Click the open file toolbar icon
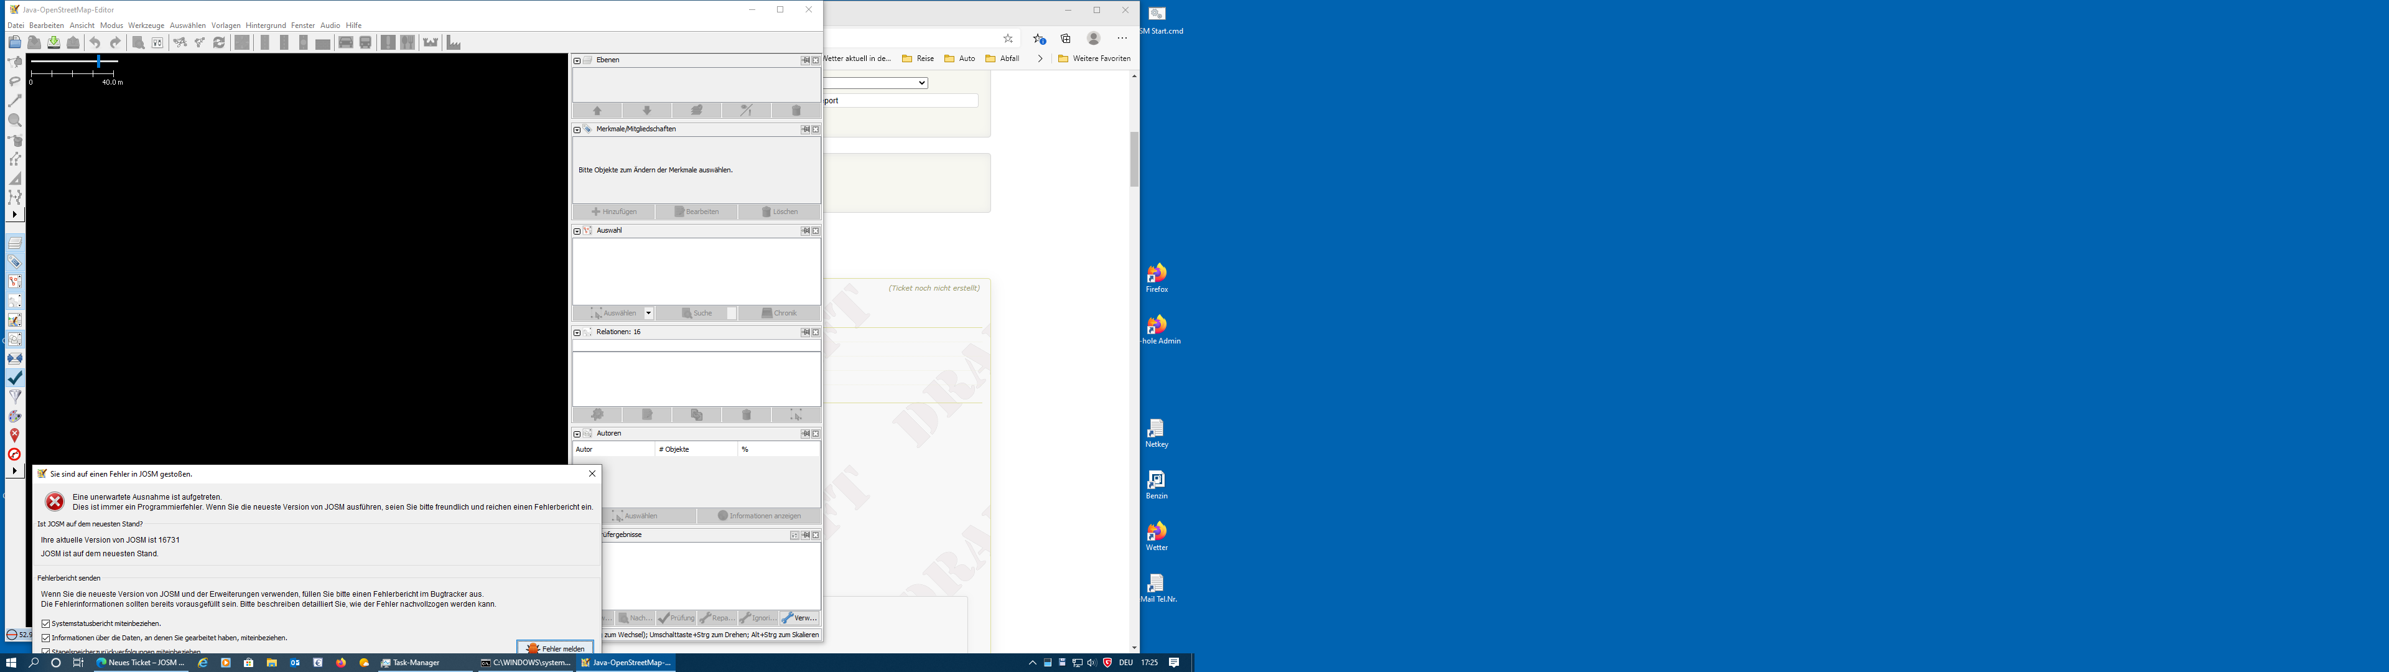This screenshot has height=672, width=2389. tap(15, 43)
